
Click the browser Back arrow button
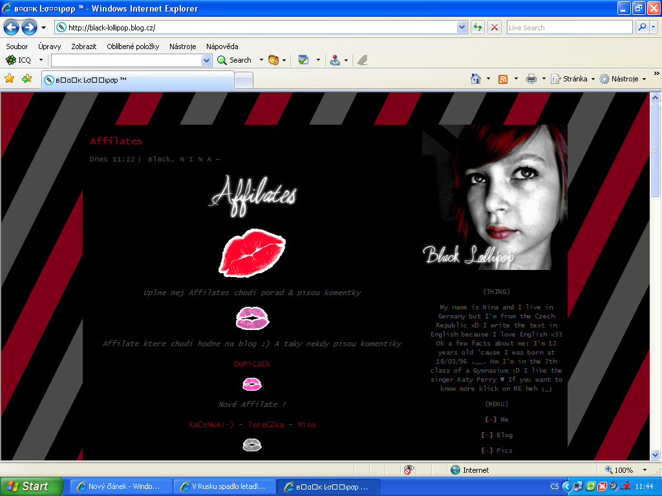coord(11,27)
